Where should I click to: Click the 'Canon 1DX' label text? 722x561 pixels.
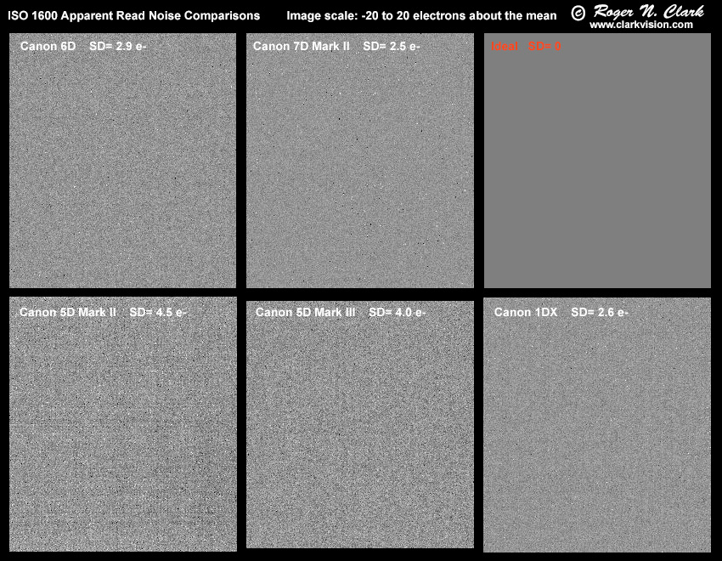(526, 312)
